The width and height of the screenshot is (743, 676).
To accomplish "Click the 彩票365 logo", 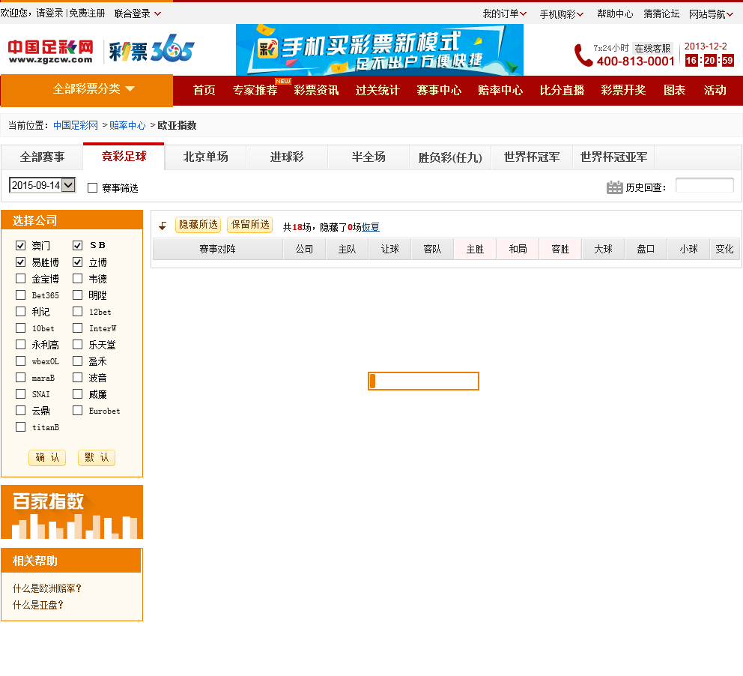I will pyautogui.click(x=151, y=49).
